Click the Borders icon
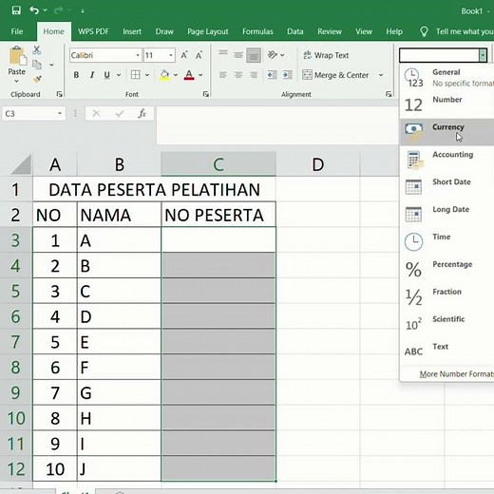 tap(136, 75)
